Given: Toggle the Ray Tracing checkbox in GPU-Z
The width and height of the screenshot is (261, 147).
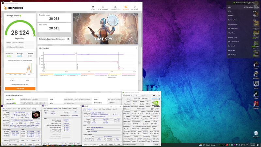Looking at the screenshot, I should (137, 141).
